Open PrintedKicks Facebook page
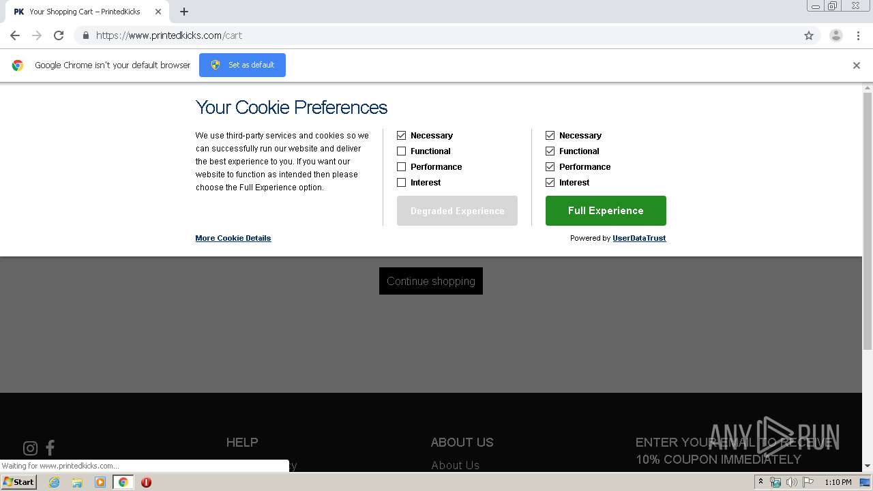The image size is (873, 491). click(50, 447)
